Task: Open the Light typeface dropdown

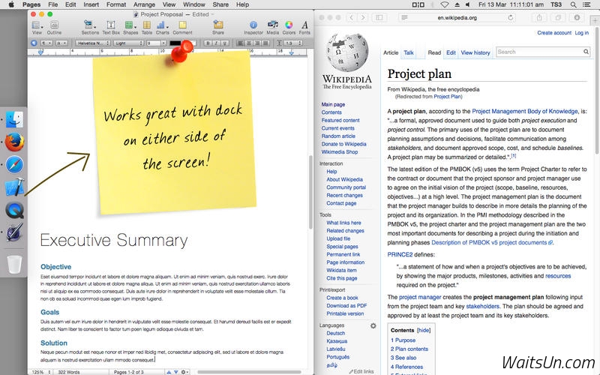Action: [128, 43]
